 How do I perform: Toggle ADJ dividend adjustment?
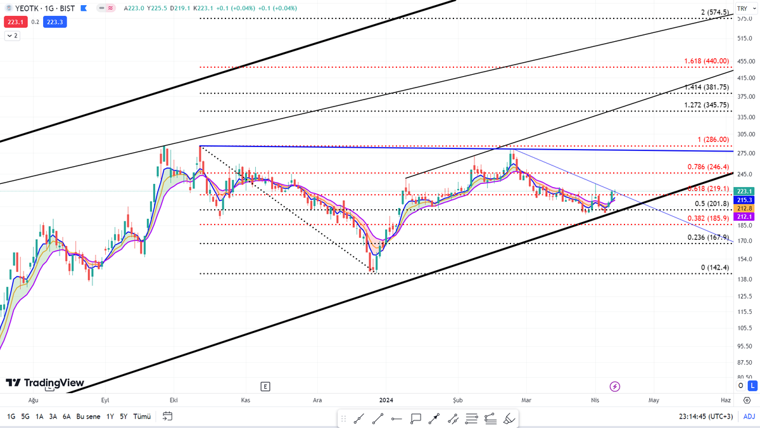(749, 417)
